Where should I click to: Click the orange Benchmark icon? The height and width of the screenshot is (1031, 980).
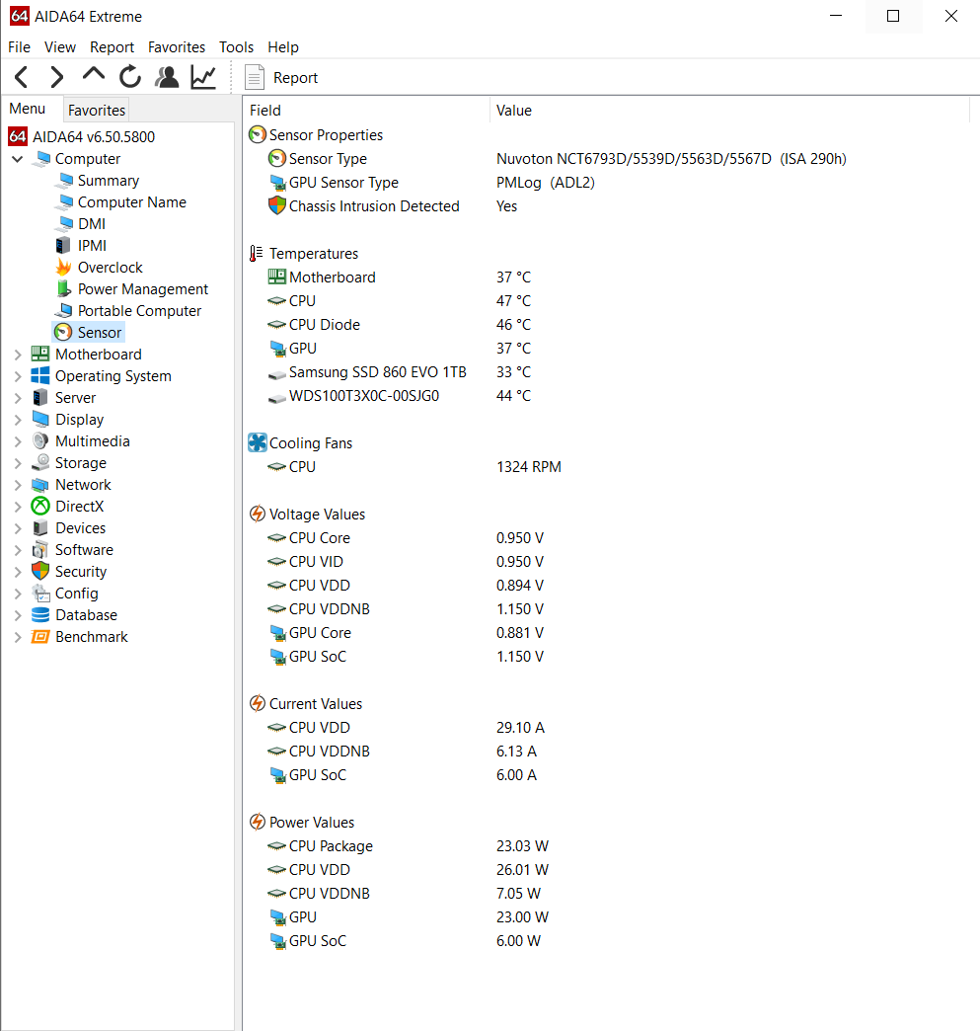tap(40, 637)
